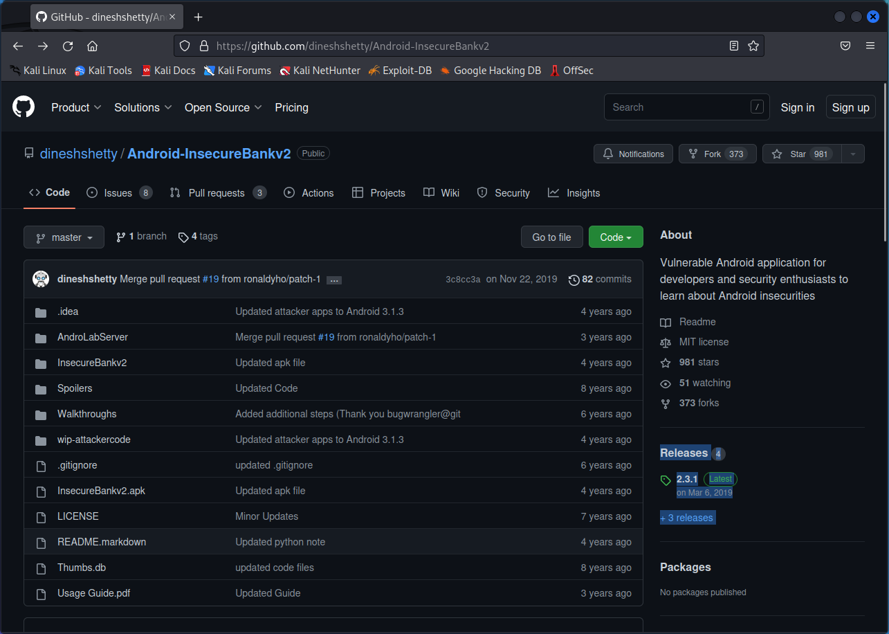This screenshot has height=634, width=889.
Task: Open the master branch dropdown
Action: pos(64,237)
